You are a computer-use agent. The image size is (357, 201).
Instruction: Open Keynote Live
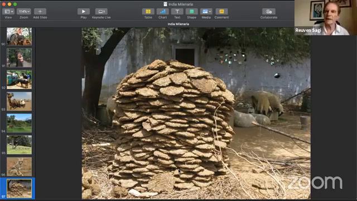[102, 11]
